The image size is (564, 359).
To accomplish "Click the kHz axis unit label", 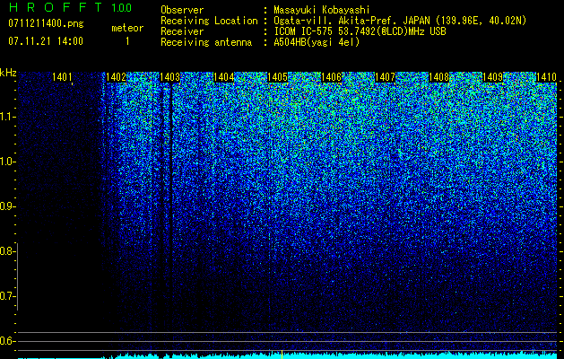I will coord(8,73).
